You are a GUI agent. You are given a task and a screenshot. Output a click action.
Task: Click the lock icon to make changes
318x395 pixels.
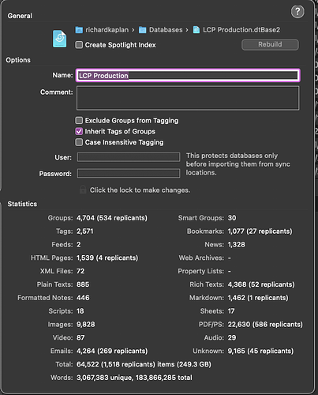(83, 190)
